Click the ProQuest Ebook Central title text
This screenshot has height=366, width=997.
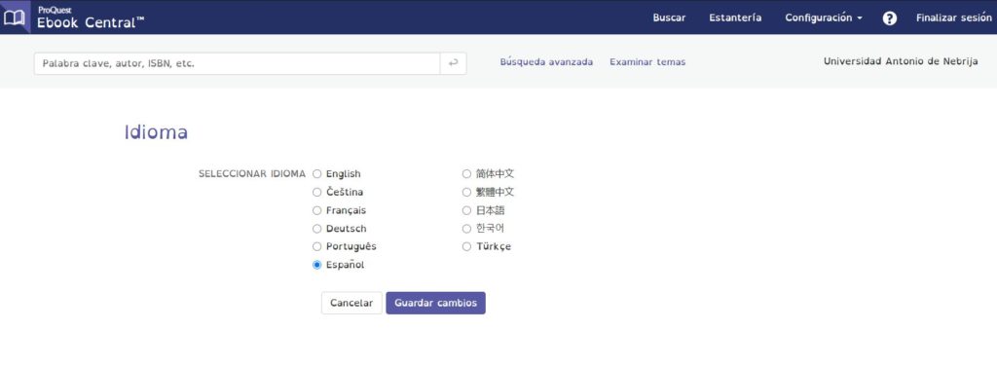tap(91, 18)
